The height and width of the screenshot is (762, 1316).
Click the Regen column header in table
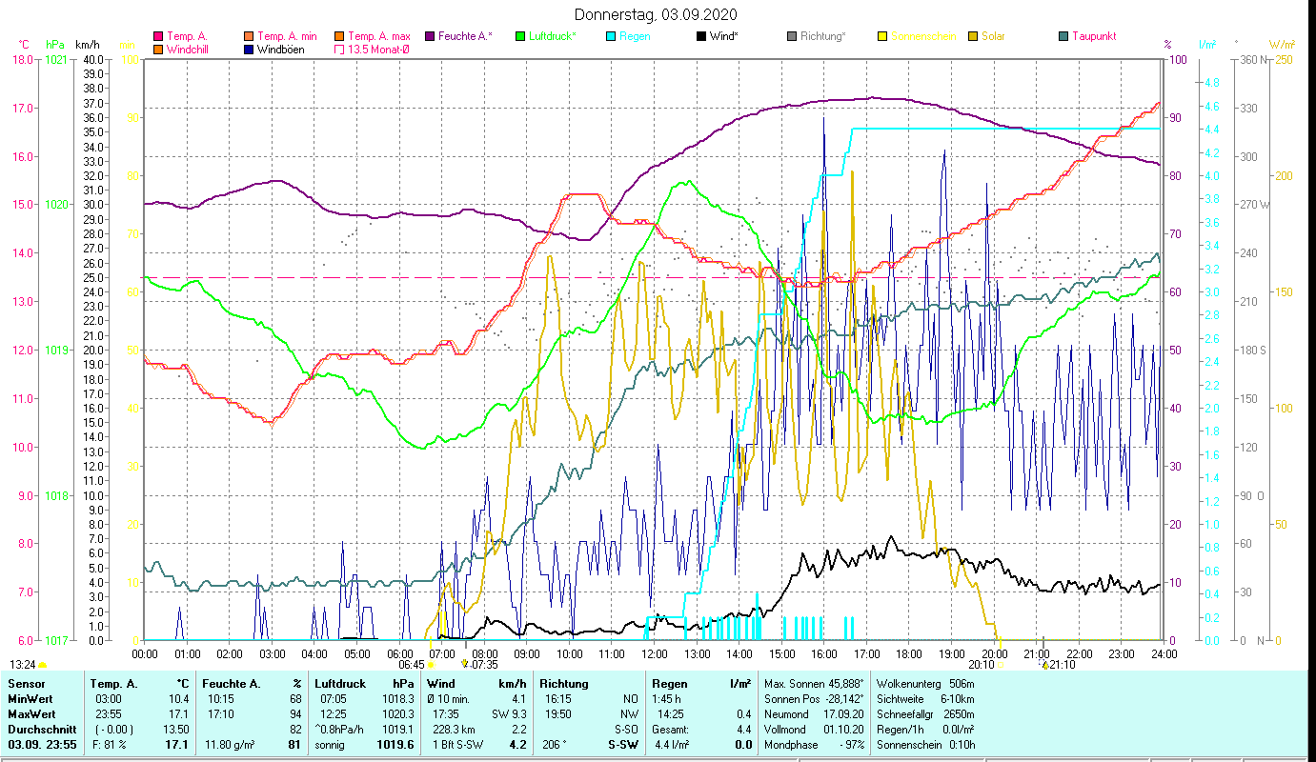click(x=669, y=684)
